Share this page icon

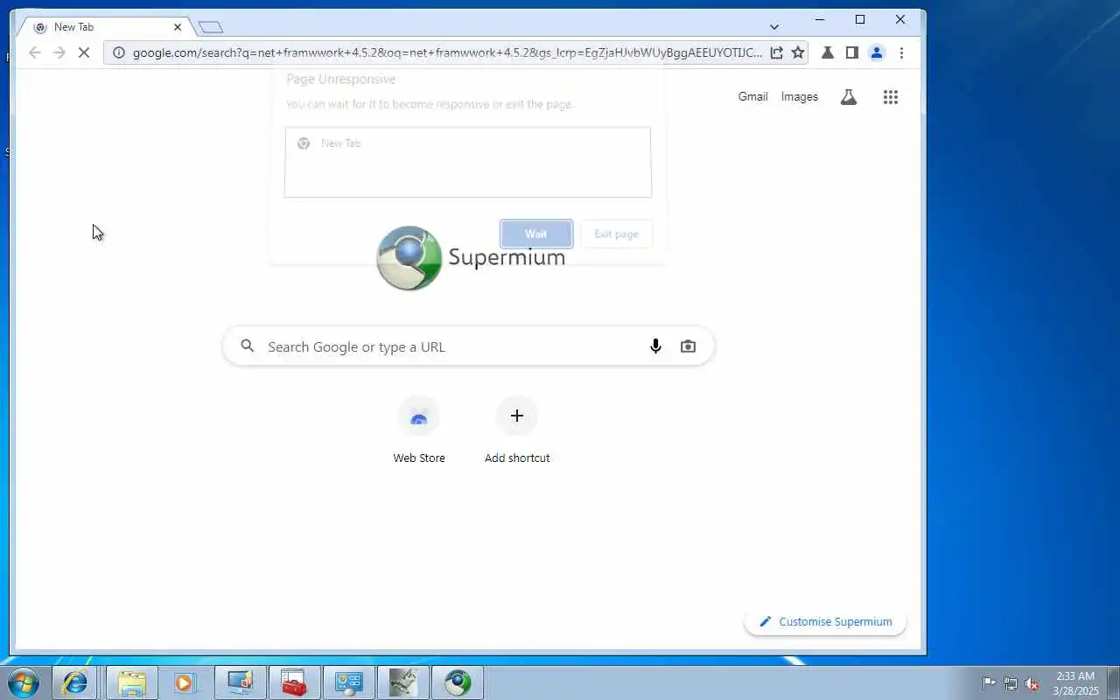(x=776, y=52)
